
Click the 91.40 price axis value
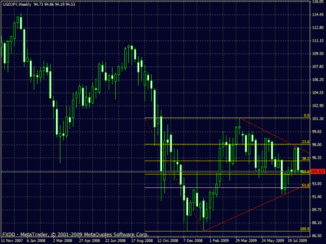317,197
